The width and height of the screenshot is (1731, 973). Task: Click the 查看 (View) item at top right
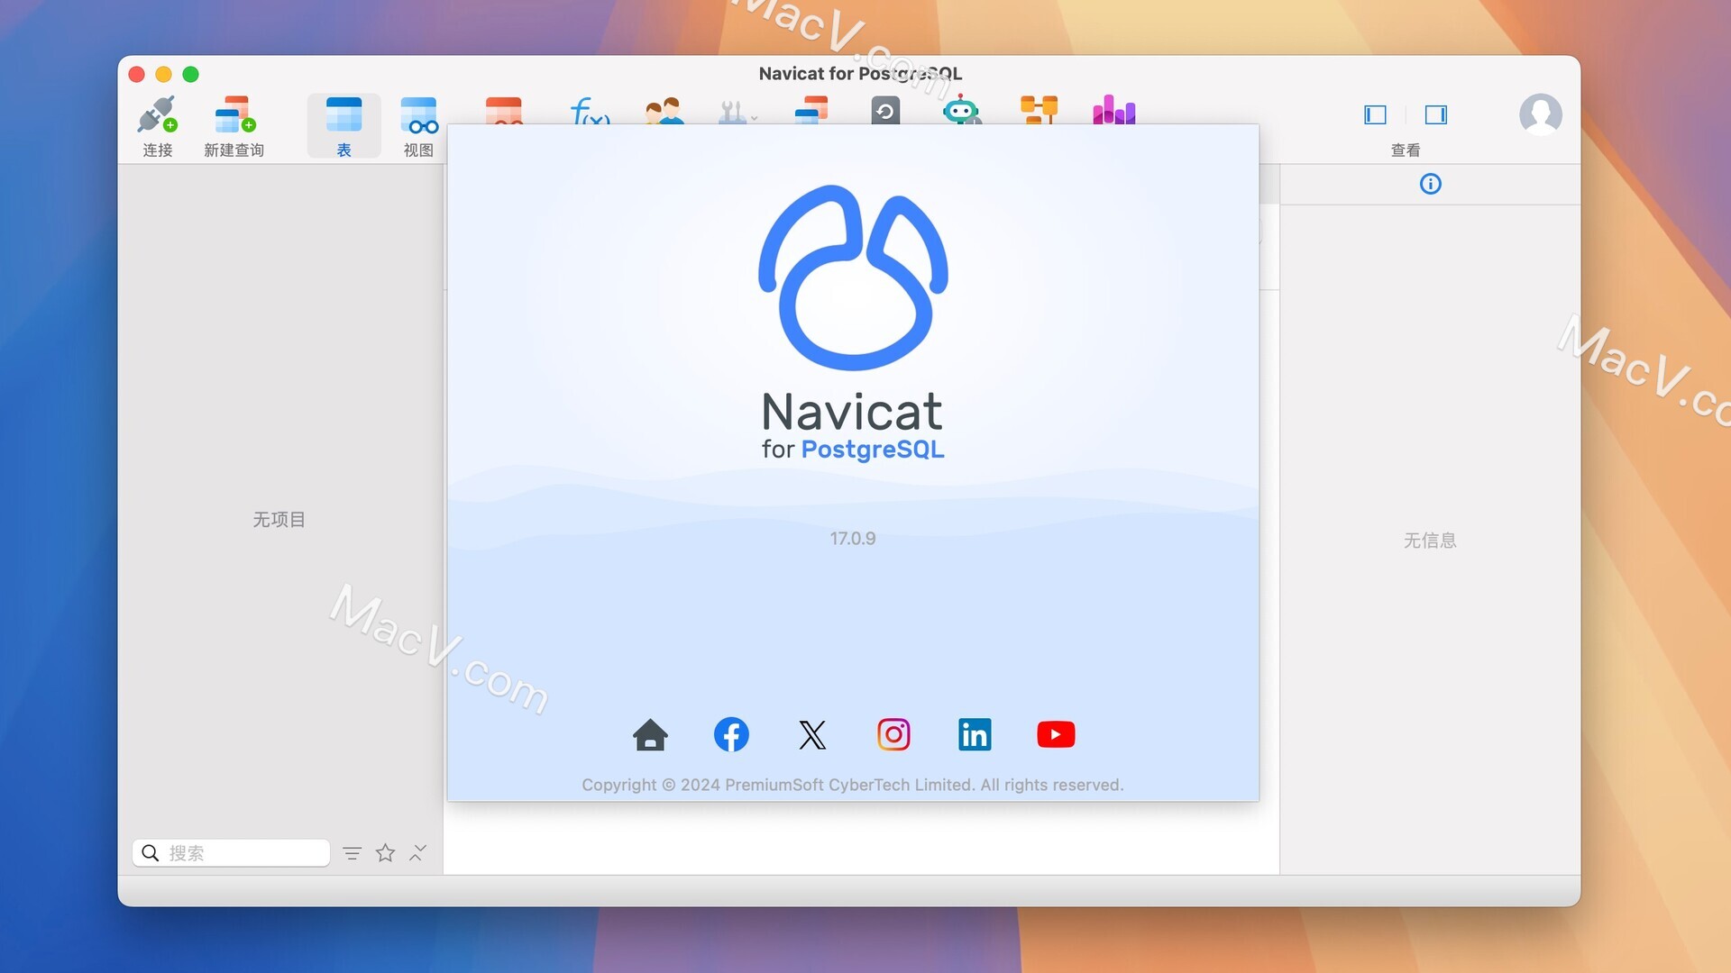[x=1406, y=150]
